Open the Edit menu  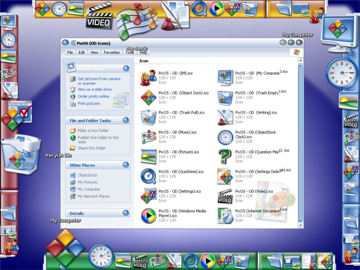click(x=82, y=52)
